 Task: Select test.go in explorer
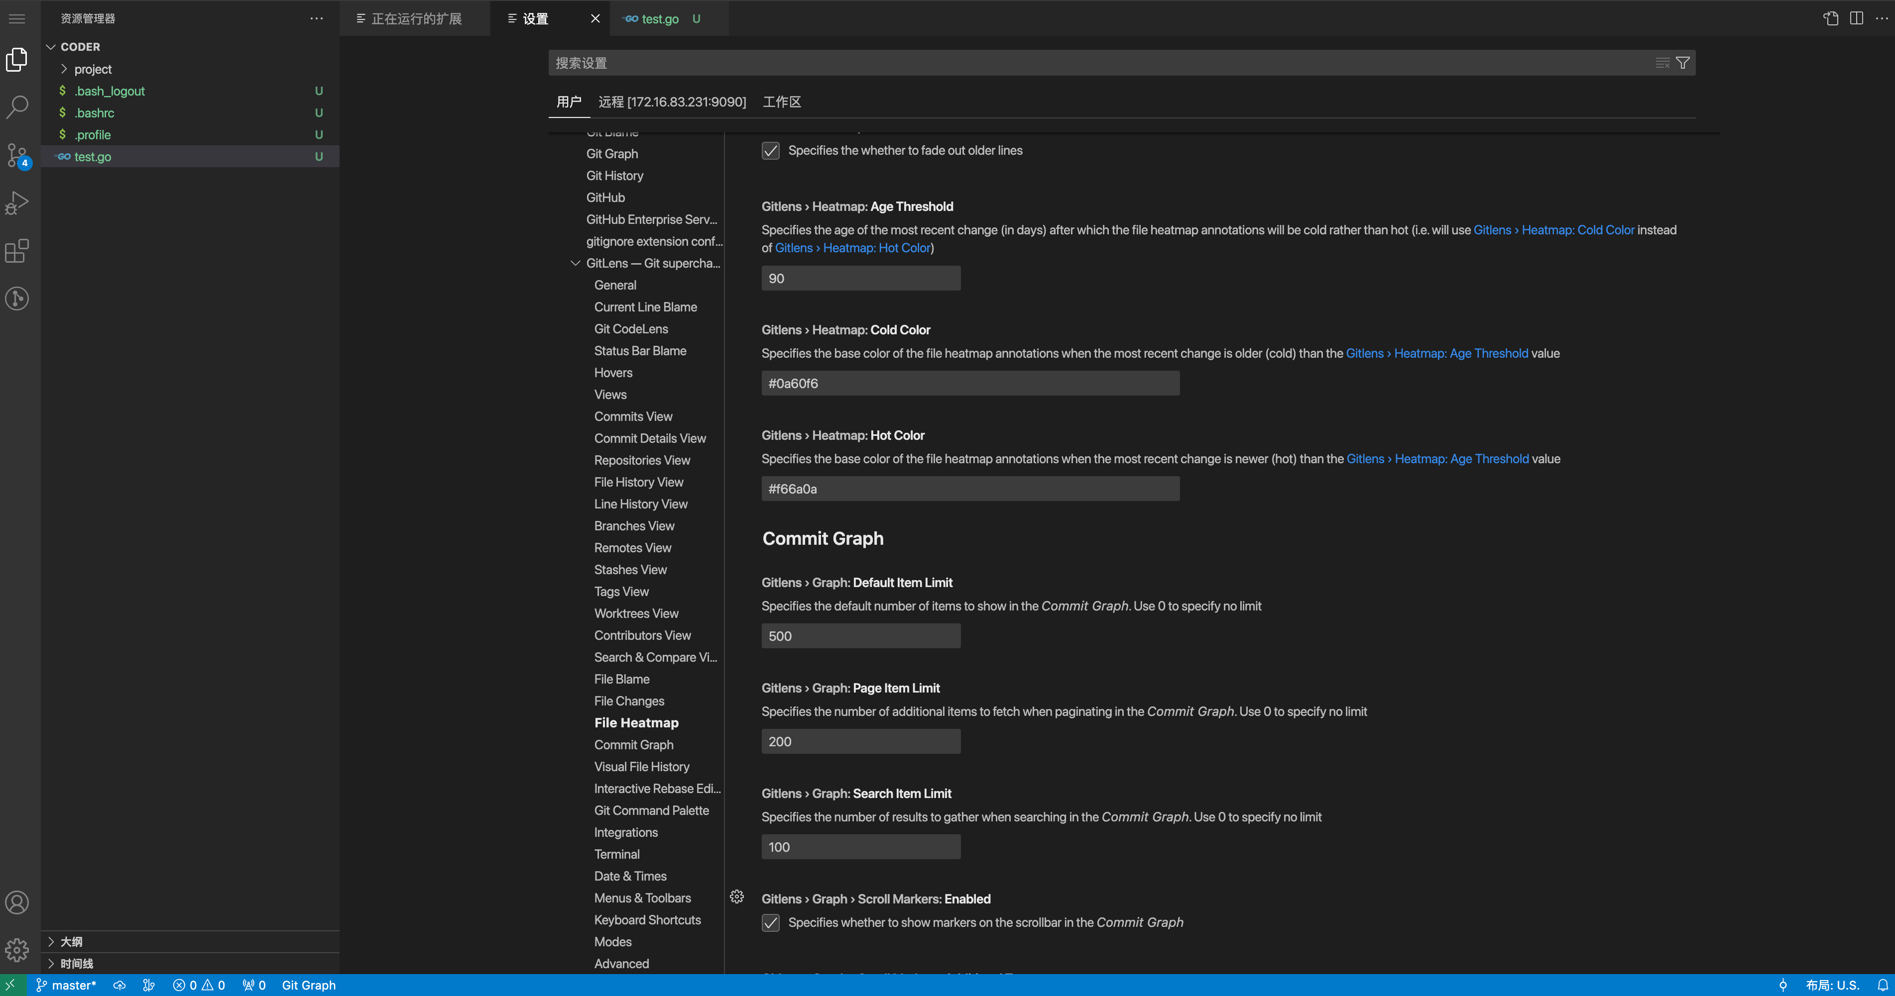point(190,157)
